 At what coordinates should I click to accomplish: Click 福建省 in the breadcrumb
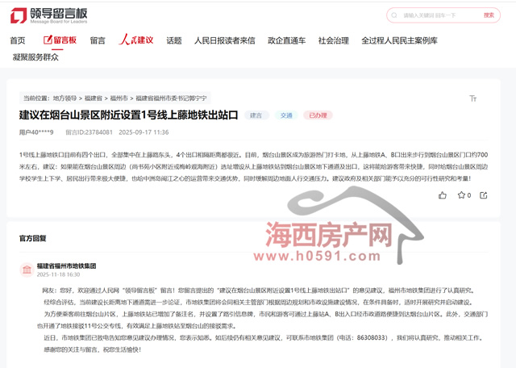[93, 98]
